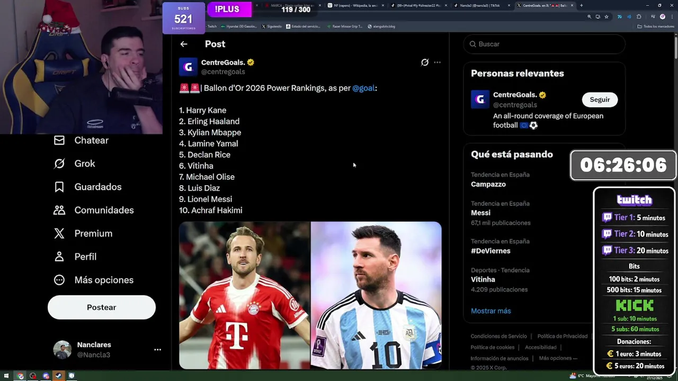Click the @centregoals handle under the post author
This screenshot has height=381, width=678.
[223, 72]
